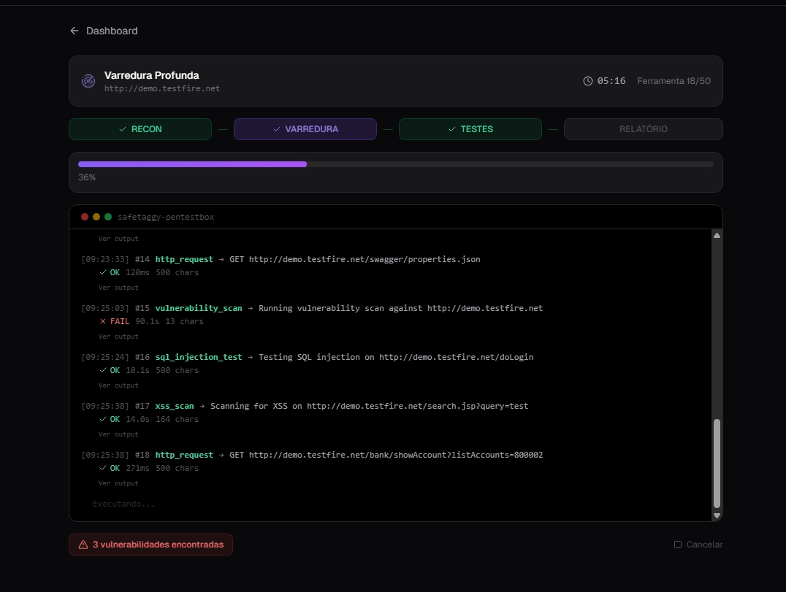This screenshot has width=786, height=592.
Task: Select the RECON stage tab
Action: pyautogui.click(x=140, y=129)
